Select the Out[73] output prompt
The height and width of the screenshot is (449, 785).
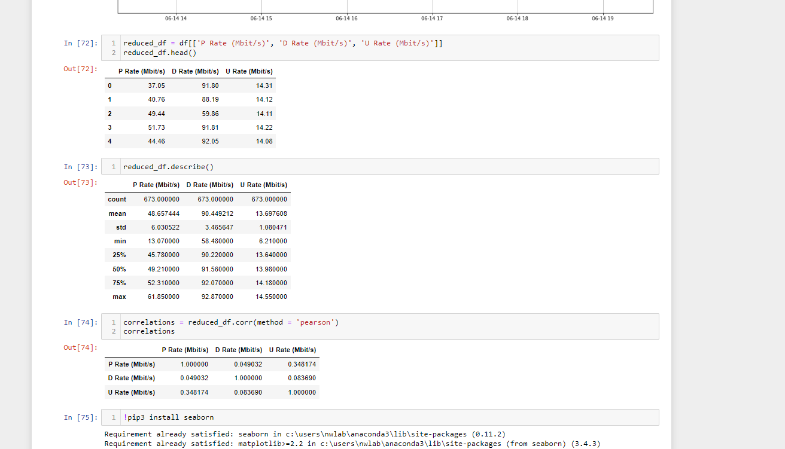click(81, 182)
